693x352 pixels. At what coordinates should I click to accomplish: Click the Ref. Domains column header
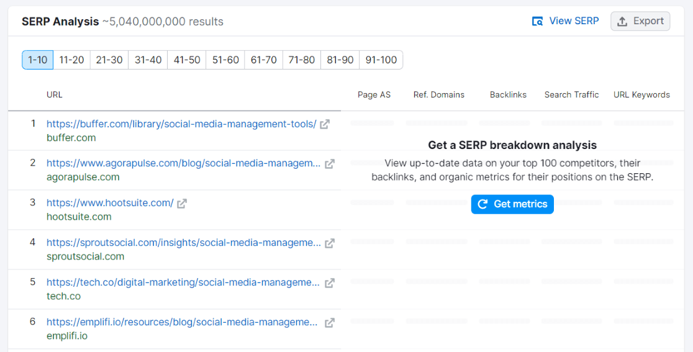pos(439,94)
